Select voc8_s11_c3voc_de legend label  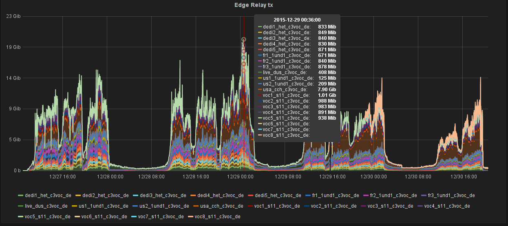217,217
